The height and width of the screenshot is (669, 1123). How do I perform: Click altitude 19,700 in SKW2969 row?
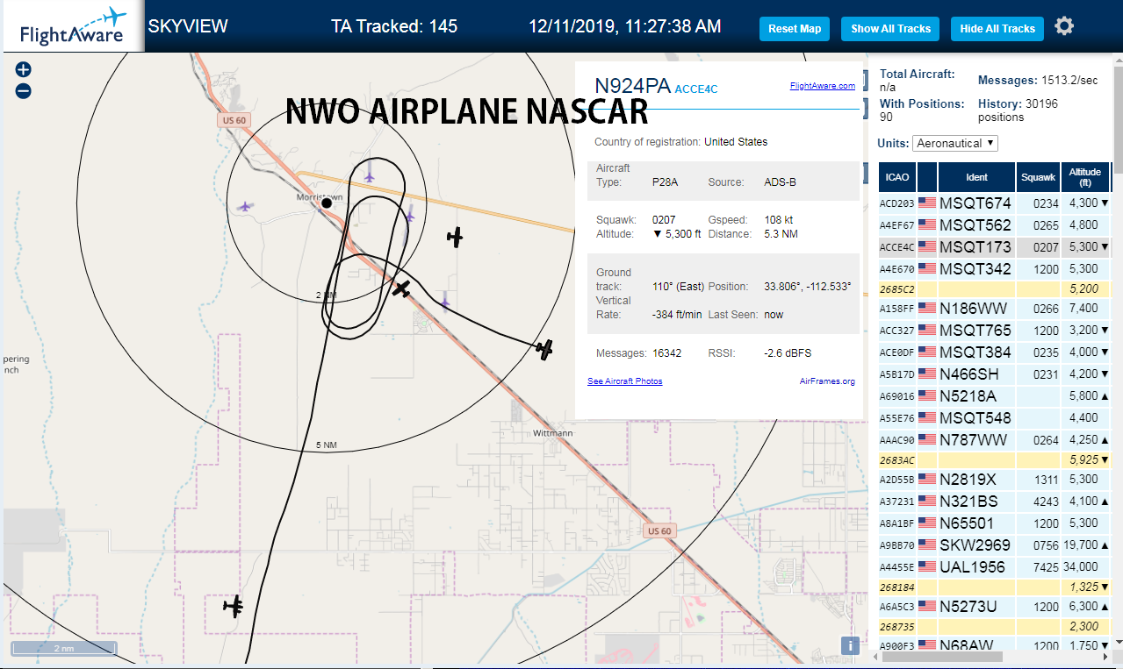pyautogui.click(x=1082, y=545)
